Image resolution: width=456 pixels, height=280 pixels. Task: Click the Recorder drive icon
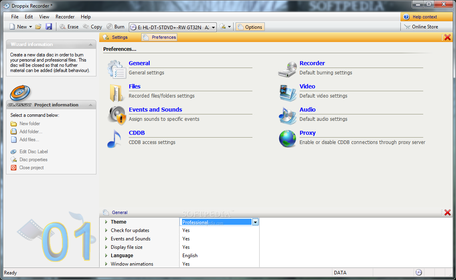click(287, 69)
